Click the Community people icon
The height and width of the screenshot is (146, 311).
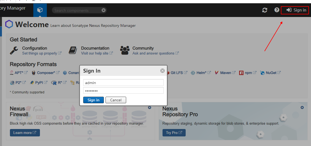[x=125, y=50]
